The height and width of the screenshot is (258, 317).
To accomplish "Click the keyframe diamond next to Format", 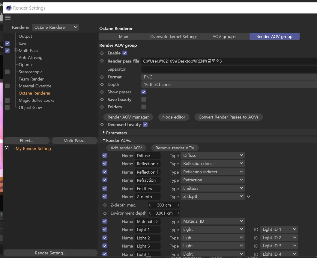I will 102,77.
